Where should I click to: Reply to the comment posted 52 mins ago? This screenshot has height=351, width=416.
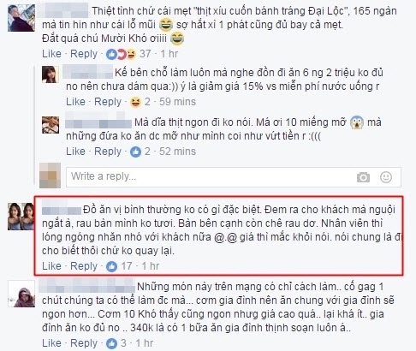point(108,152)
